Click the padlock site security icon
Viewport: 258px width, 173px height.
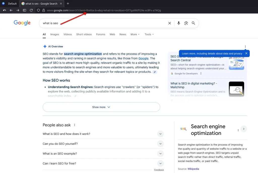[44, 10]
